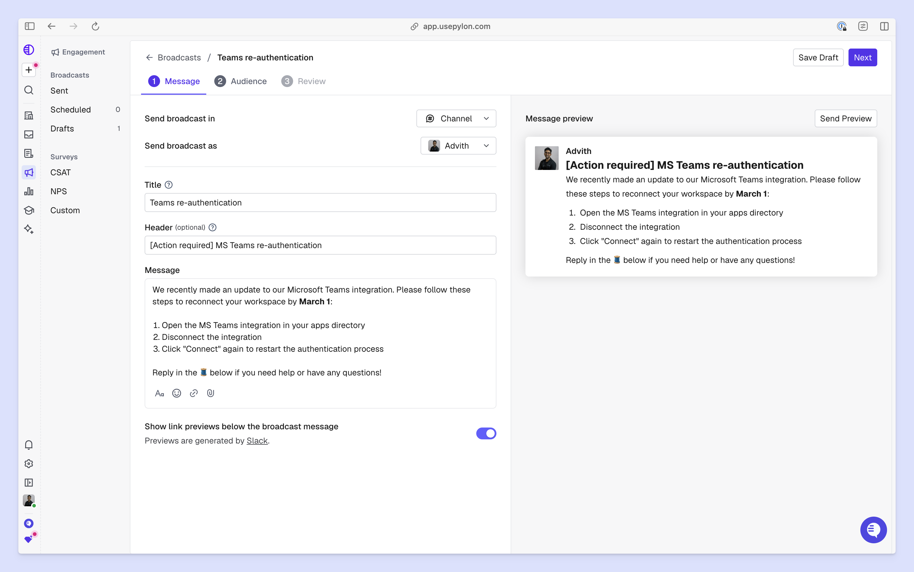The height and width of the screenshot is (572, 914).
Task: Open the analytics bar chart sidebar icon
Action: [29, 192]
